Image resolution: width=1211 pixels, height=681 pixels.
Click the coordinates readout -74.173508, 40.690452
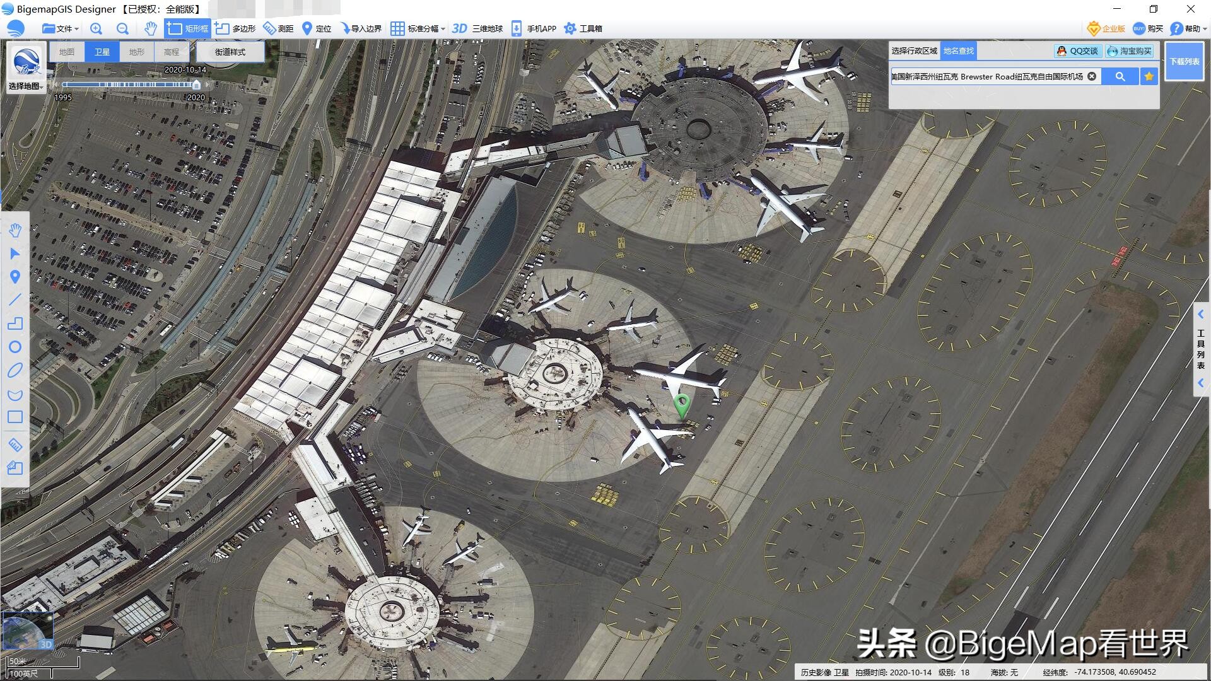pos(1115,672)
